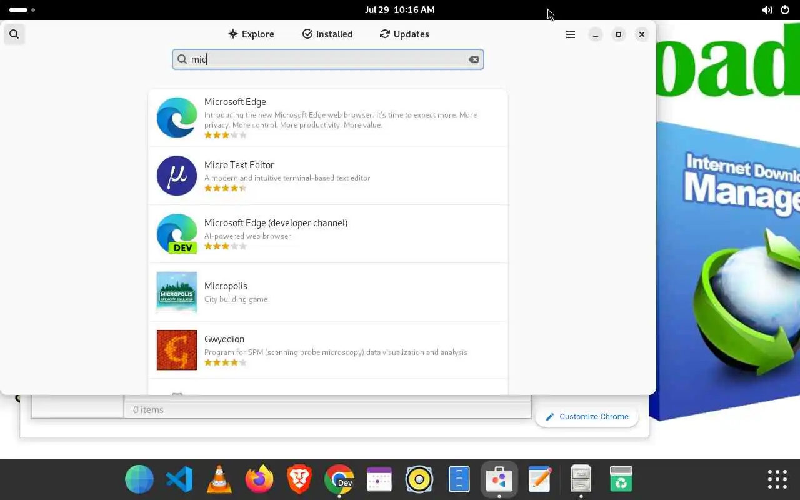
Task: Click the Gwyddion star rating
Action: pos(226,362)
